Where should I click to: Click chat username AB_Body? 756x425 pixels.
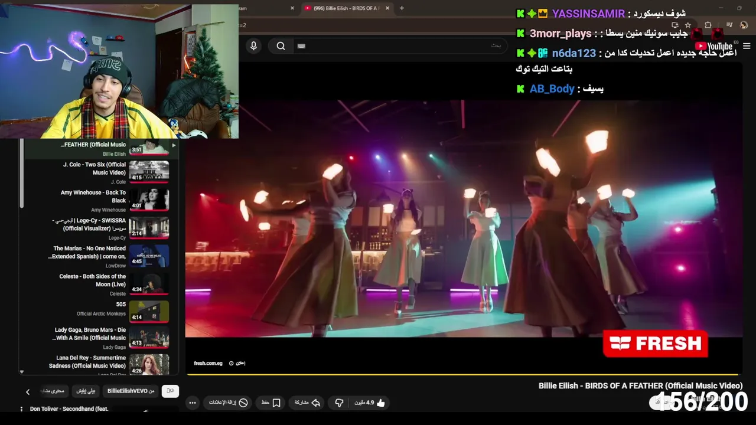552,89
